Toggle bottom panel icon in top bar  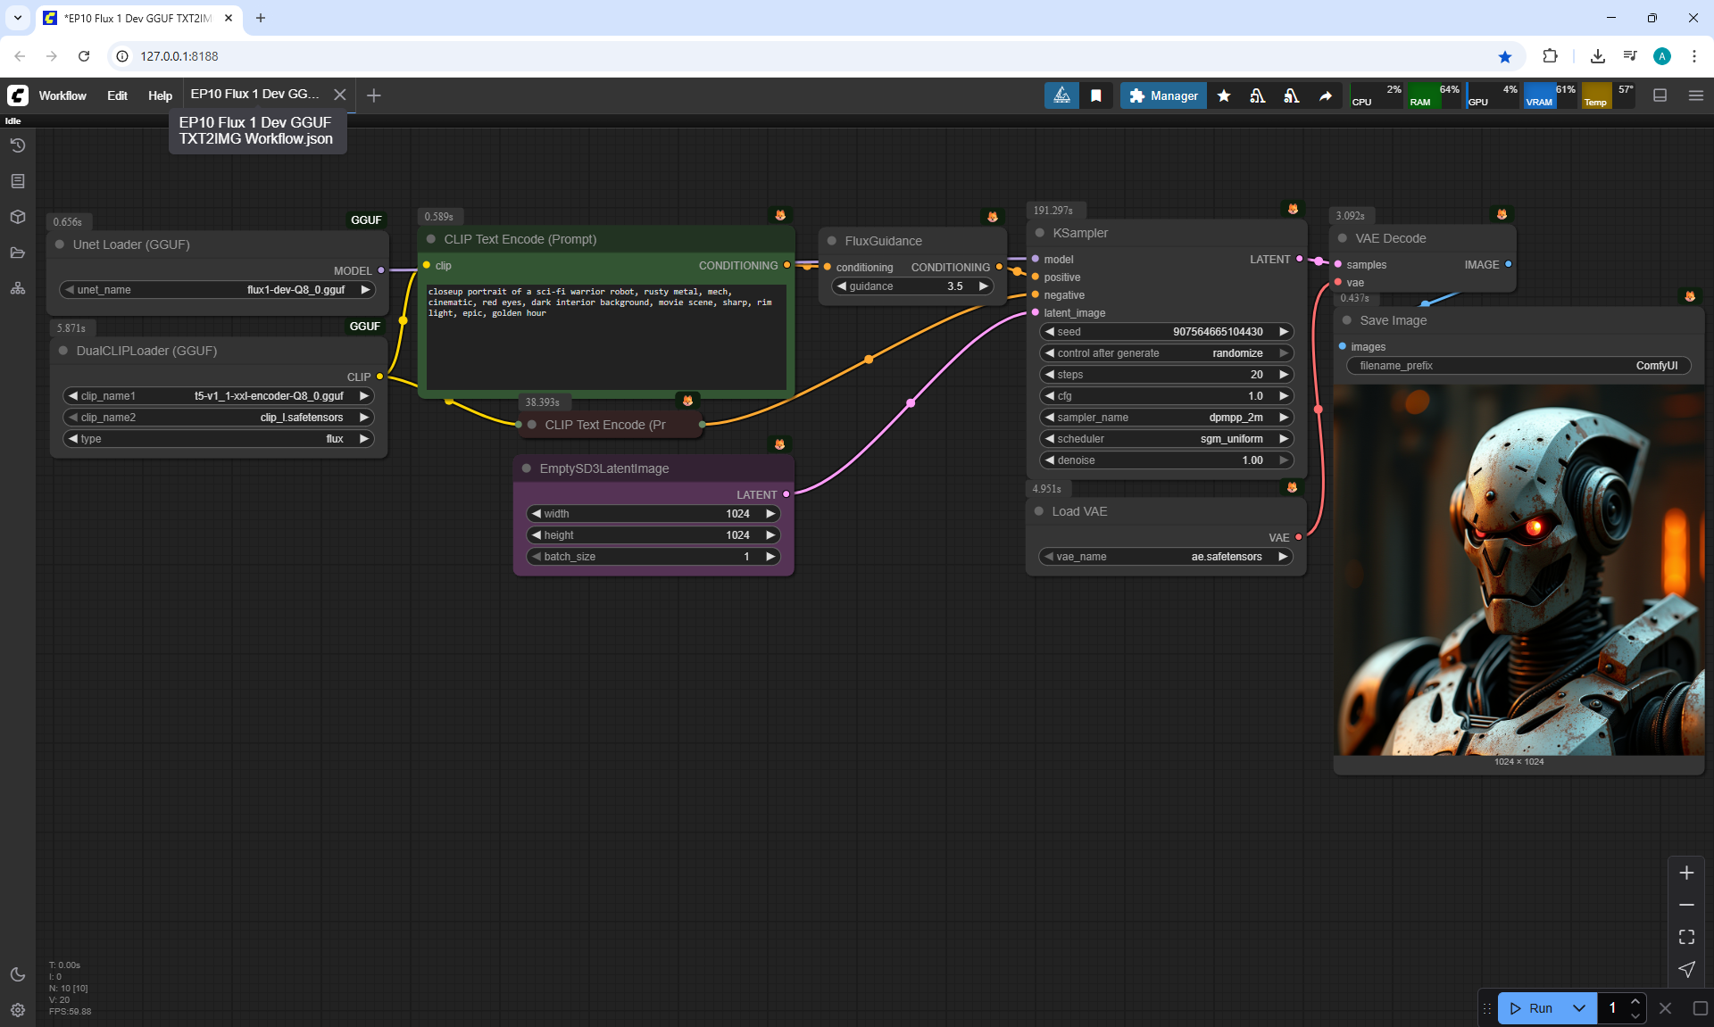click(x=1660, y=95)
